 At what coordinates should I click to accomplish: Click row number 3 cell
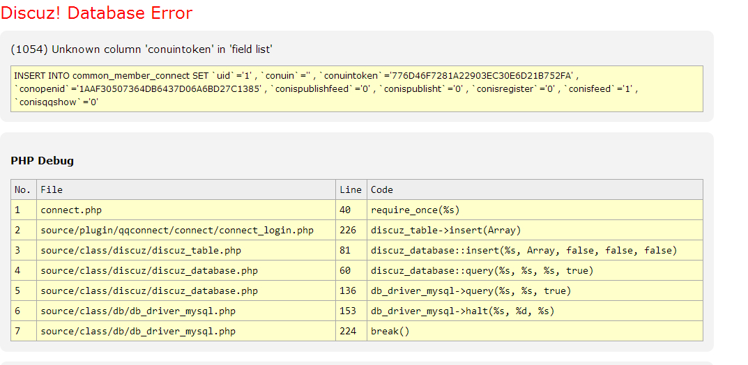[x=24, y=250]
